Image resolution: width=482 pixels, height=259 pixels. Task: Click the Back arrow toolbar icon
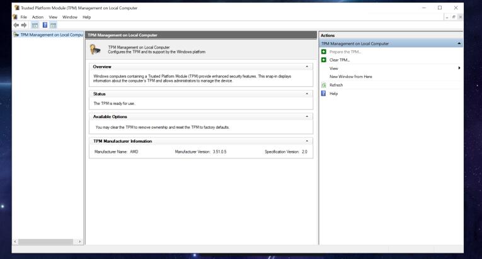click(x=16, y=25)
